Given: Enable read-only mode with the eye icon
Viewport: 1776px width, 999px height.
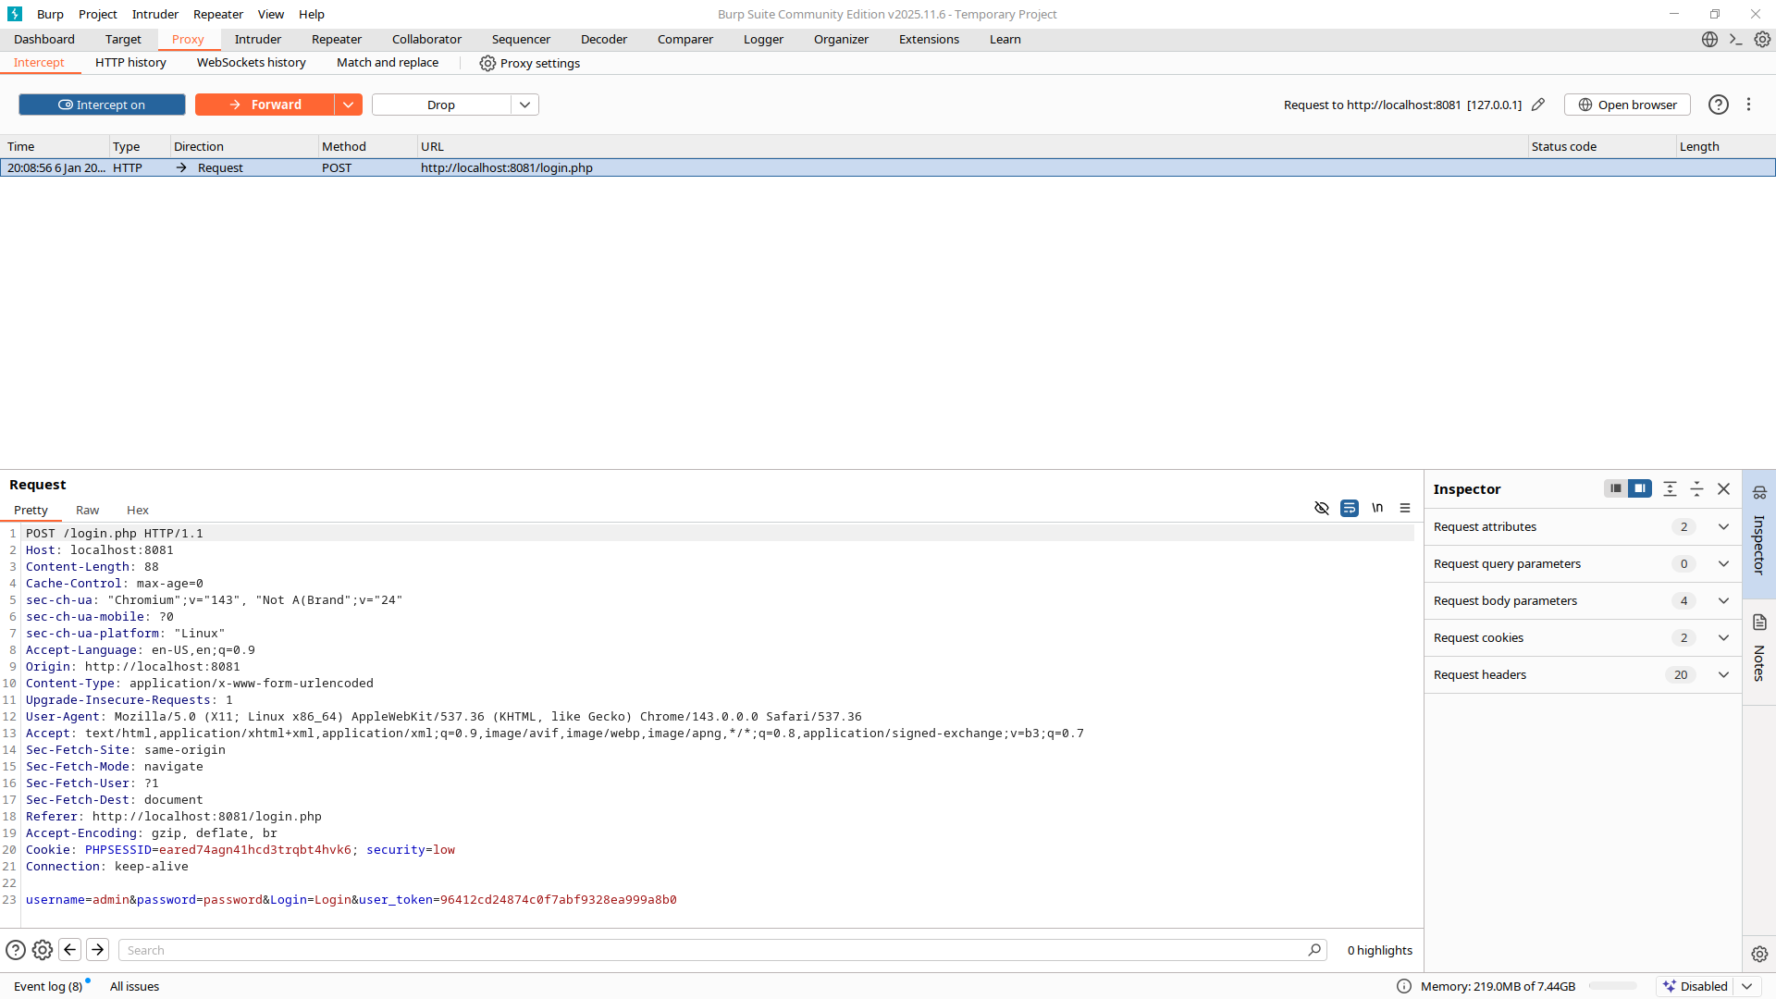Looking at the screenshot, I should tap(1322, 508).
